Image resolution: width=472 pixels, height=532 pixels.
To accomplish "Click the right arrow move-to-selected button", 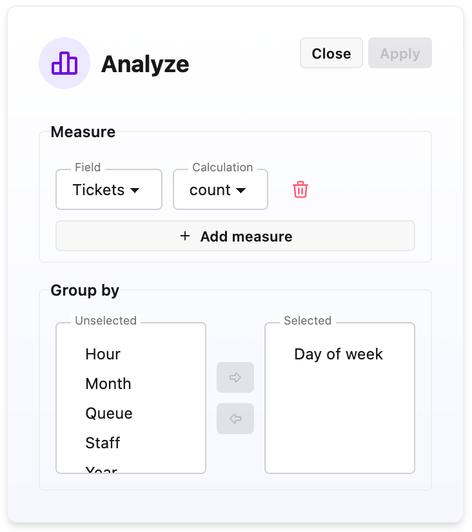I will point(235,377).
